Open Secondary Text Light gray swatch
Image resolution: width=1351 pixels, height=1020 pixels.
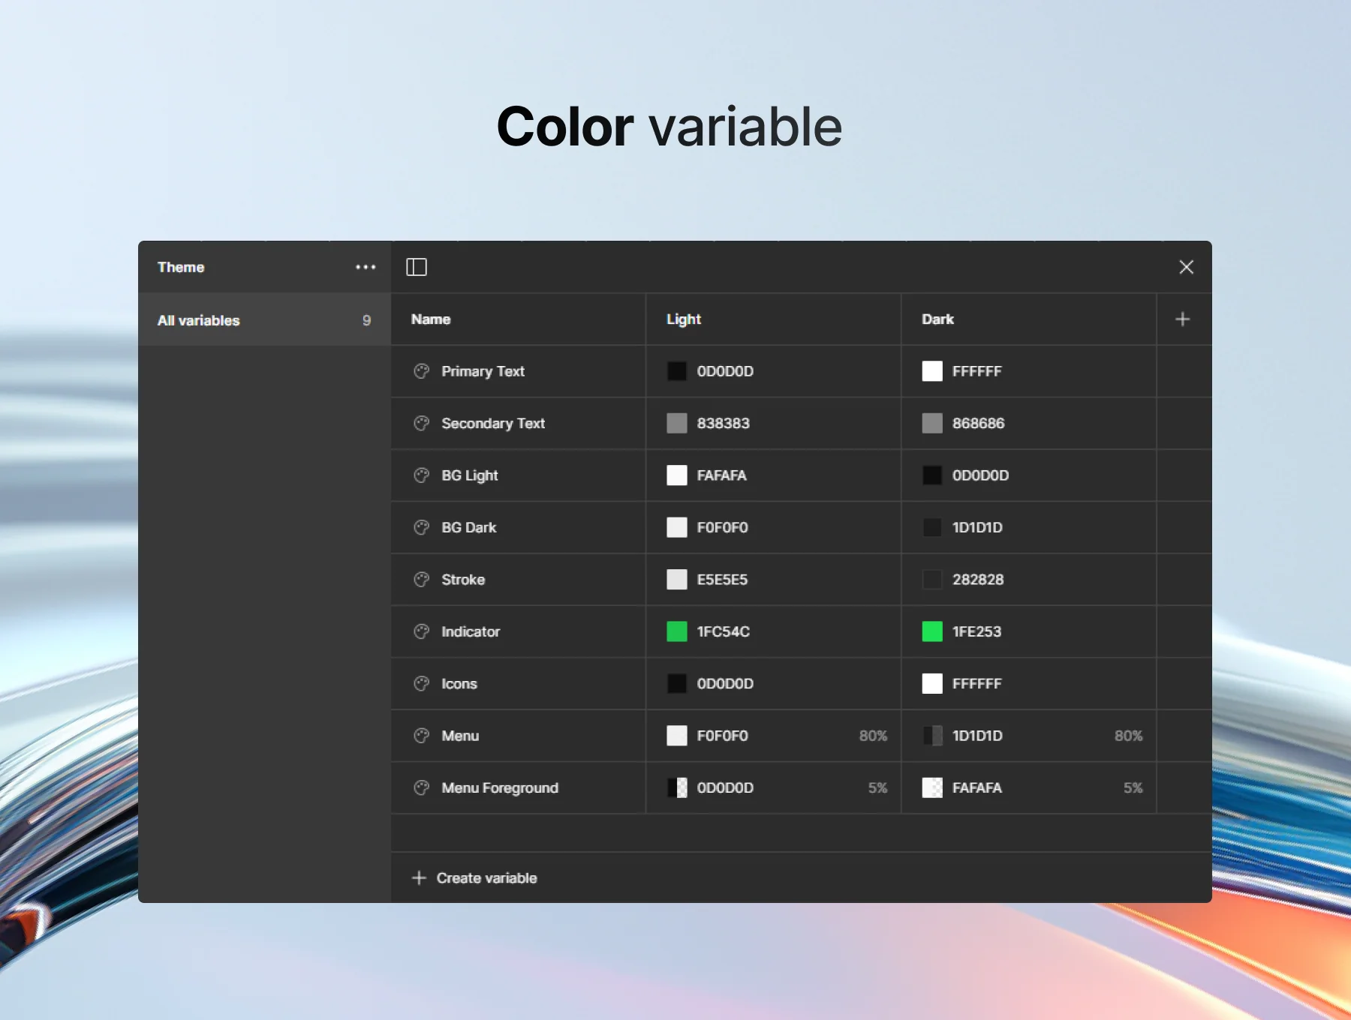tap(677, 423)
